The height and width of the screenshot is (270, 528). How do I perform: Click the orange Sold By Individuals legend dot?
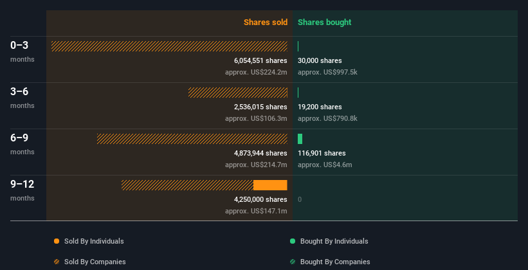pyautogui.click(x=57, y=241)
